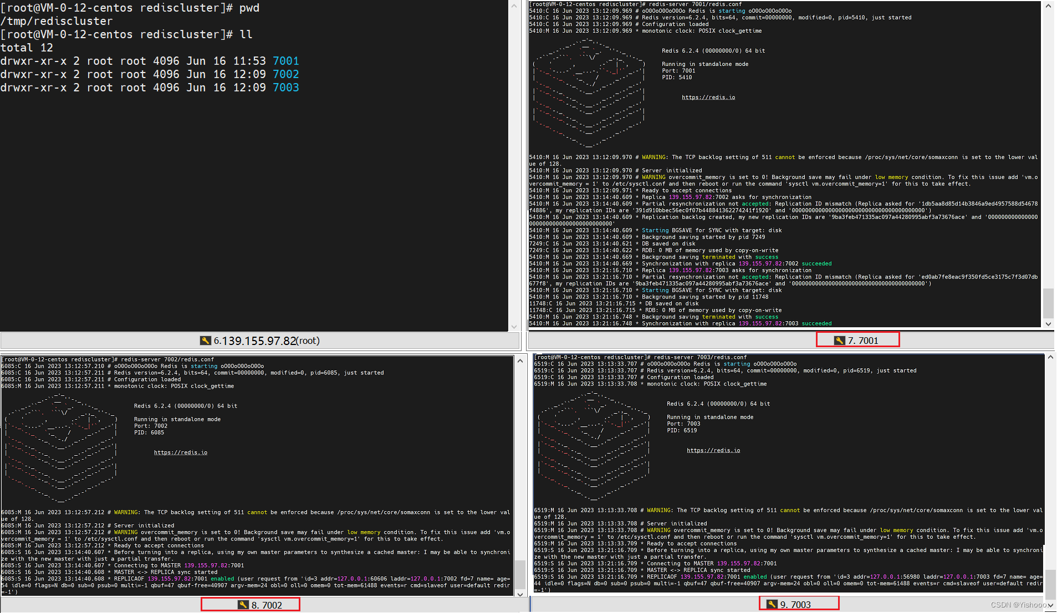Click the scroll-down arrow of the 7001 pane

coord(1048,324)
